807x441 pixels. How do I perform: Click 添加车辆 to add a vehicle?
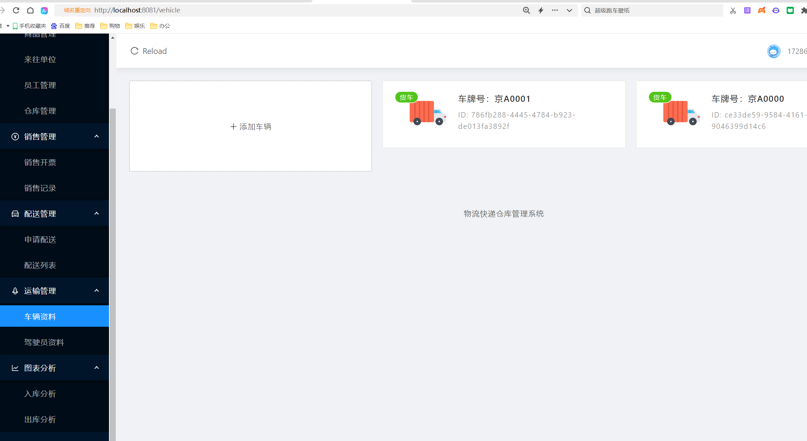coord(250,126)
